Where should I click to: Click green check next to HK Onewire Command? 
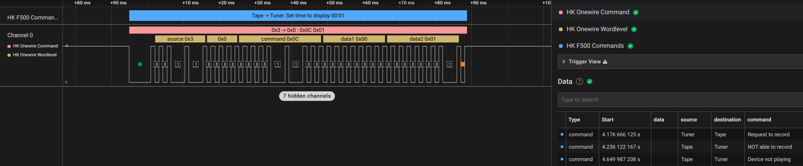pos(636,12)
